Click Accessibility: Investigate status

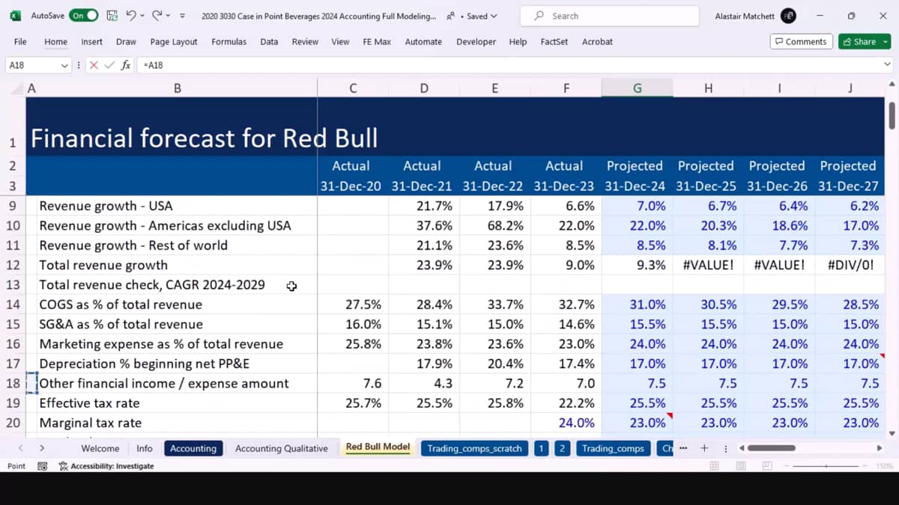[106, 466]
